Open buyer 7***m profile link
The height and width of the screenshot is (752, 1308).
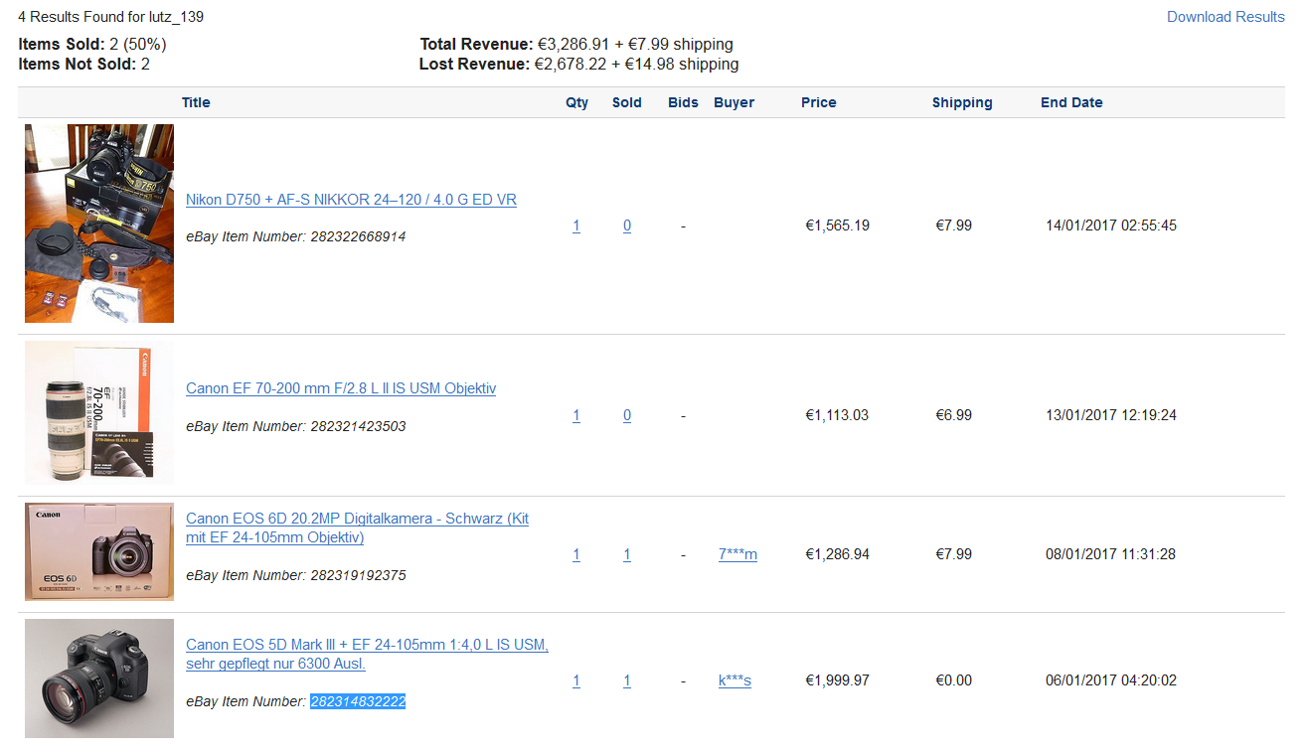click(x=737, y=554)
